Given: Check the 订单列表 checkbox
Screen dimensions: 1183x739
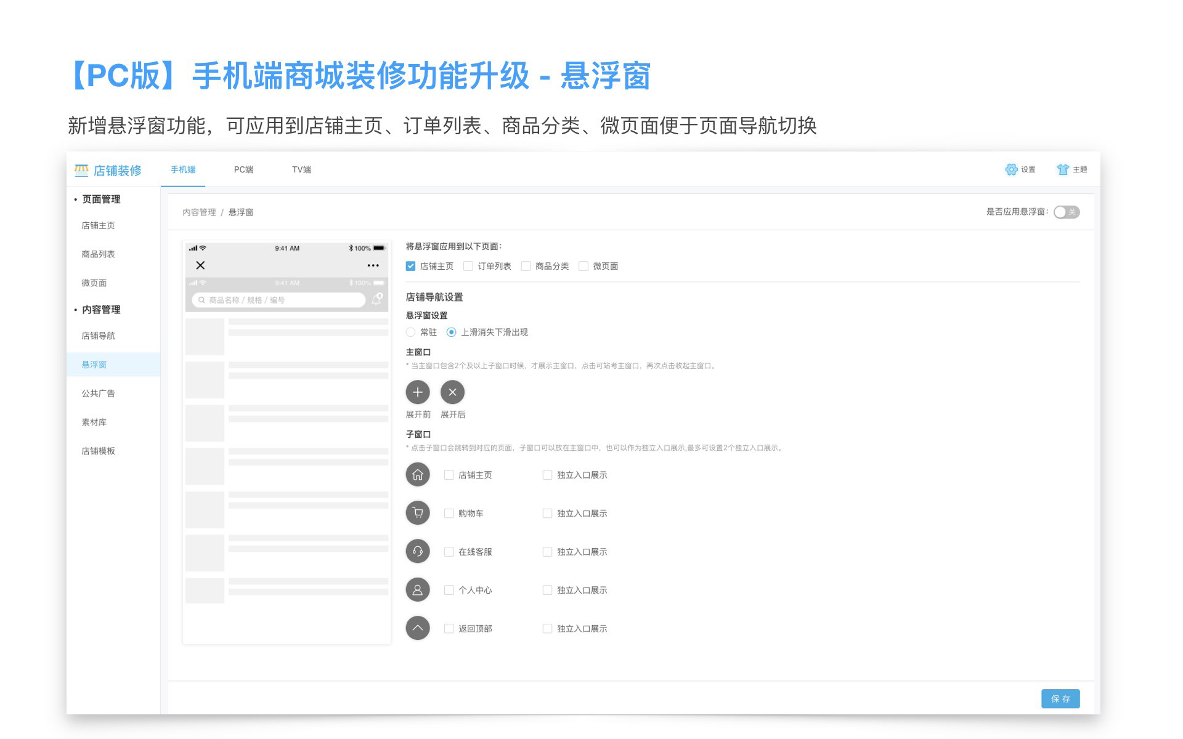Looking at the screenshot, I should coord(468,266).
